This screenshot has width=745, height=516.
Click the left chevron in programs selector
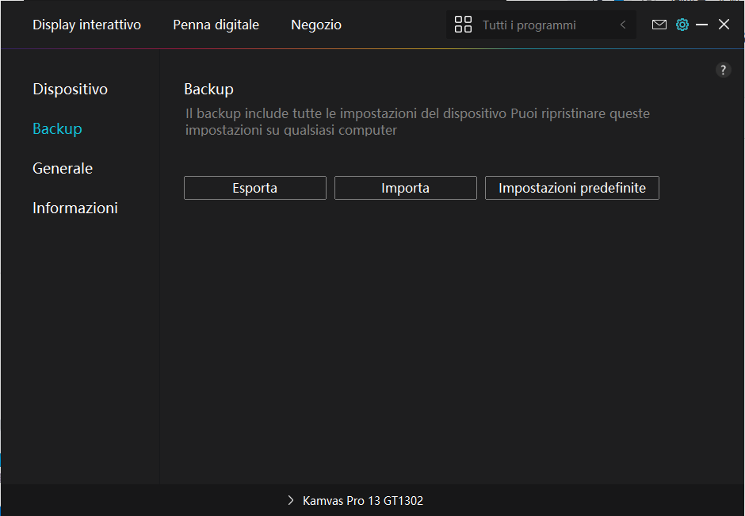point(623,25)
